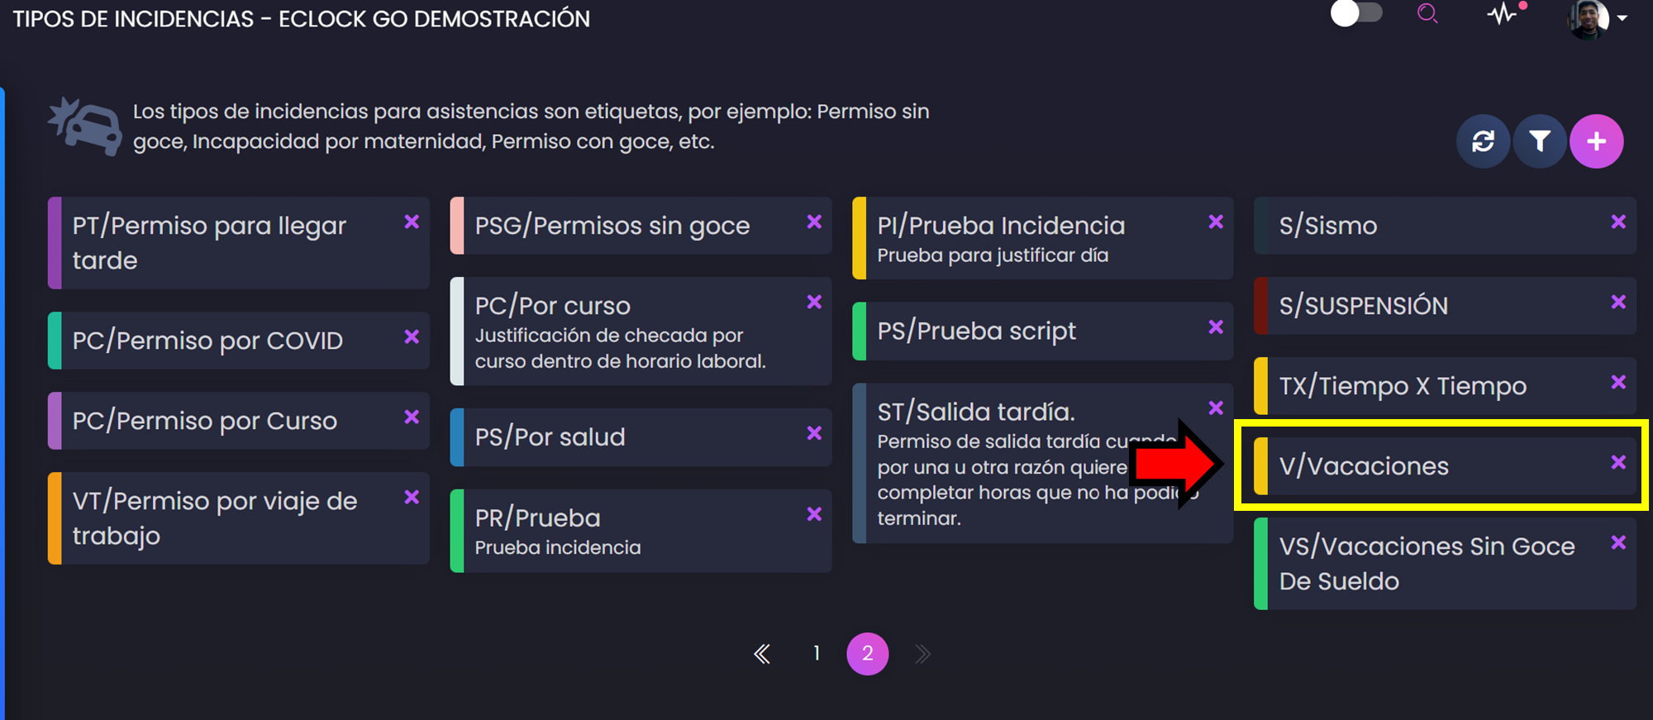The image size is (1653, 720).
Task: Select page 2 in pagination
Action: 867,654
